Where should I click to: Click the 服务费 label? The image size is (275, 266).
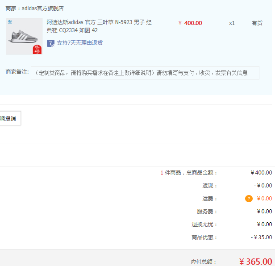coord(207,212)
